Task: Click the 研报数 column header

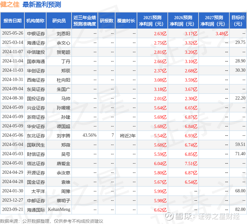Action: click(x=106, y=20)
